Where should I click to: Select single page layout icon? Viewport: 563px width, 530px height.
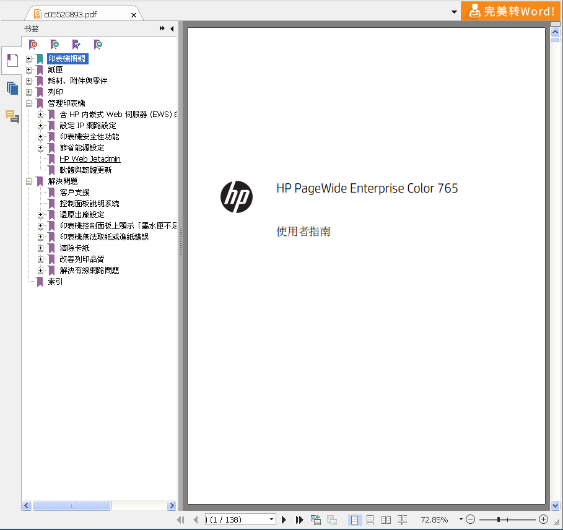[x=354, y=519]
